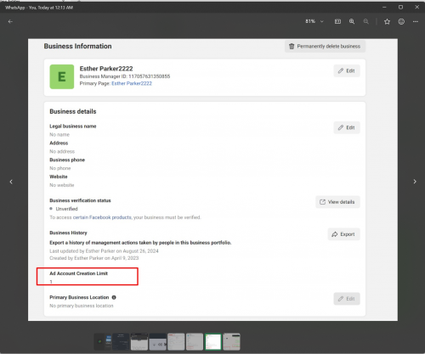Click Edit beside Legal business name
Viewport: 425px width, 354px height.
click(x=347, y=127)
